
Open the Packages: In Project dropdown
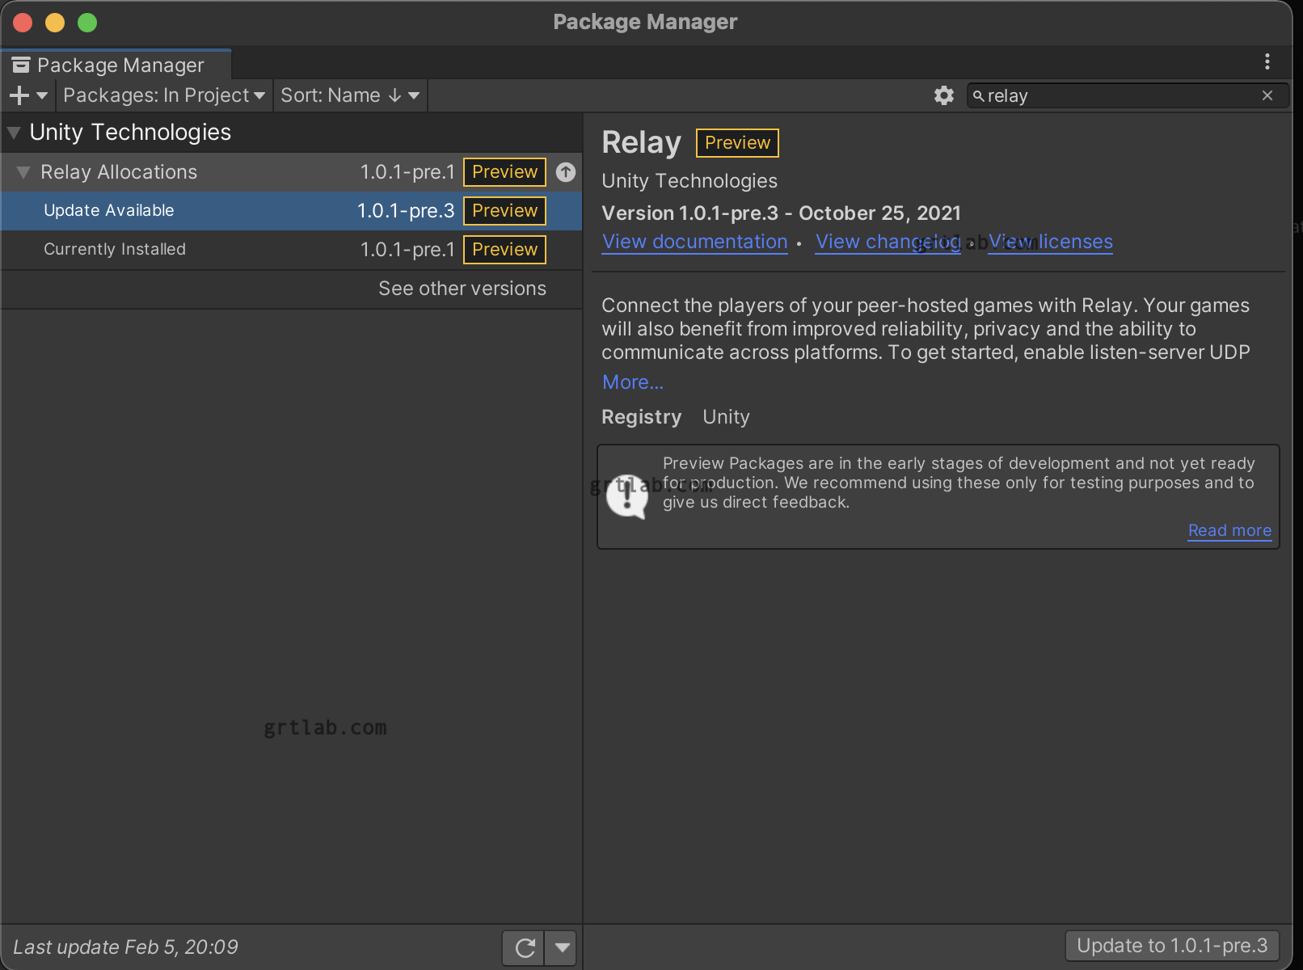point(163,95)
